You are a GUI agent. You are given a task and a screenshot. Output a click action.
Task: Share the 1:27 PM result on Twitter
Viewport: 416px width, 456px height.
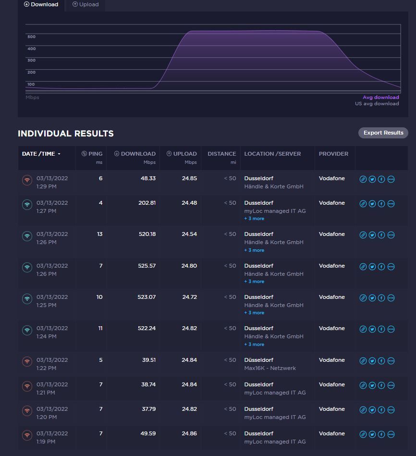click(372, 204)
